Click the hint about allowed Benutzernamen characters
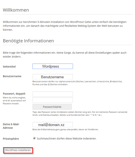 tap(77, 83)
